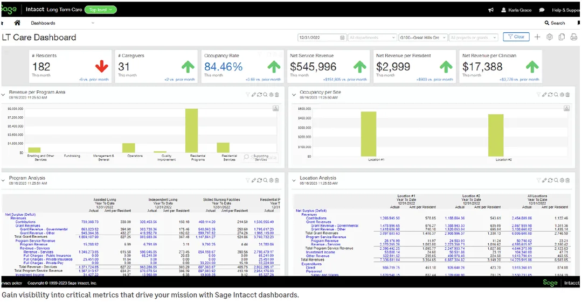This screenshot has width=582, height=303.
Task: Click the Location #1 occupancy bar
Action: (369, 134)
